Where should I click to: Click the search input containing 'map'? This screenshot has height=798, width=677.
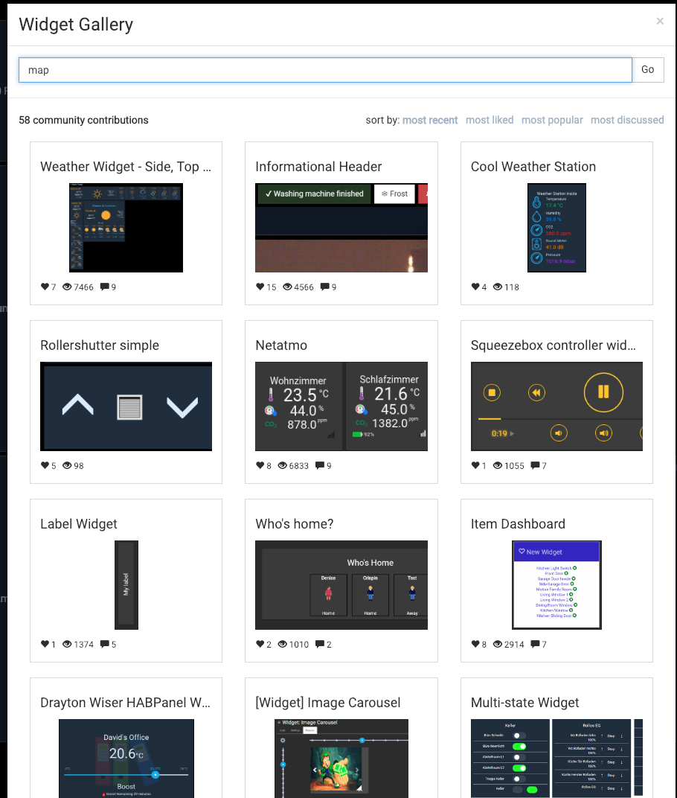[x=325, y=69]
